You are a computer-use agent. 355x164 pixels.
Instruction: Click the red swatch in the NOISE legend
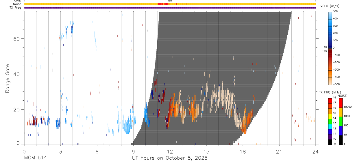(341, 103)
